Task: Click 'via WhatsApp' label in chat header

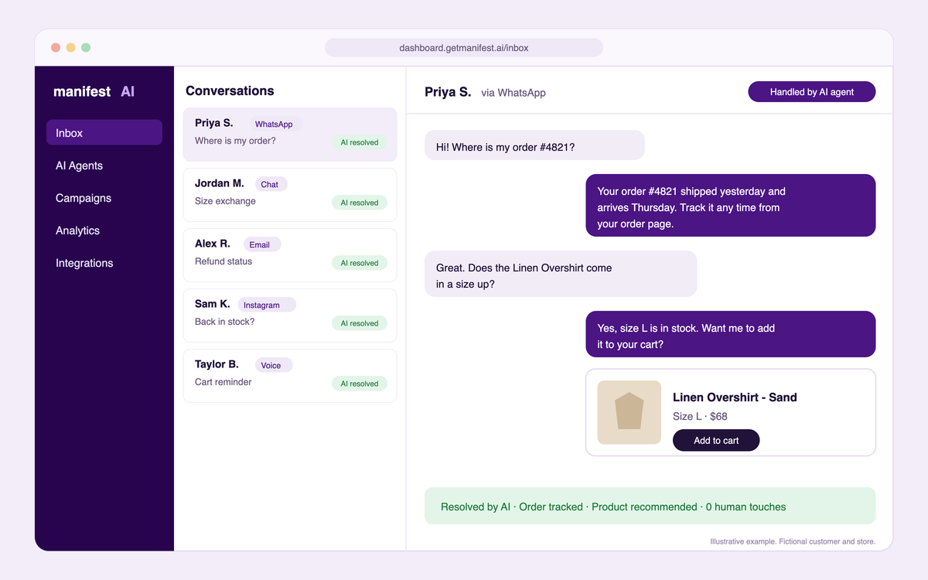Action: coord(513,93)
